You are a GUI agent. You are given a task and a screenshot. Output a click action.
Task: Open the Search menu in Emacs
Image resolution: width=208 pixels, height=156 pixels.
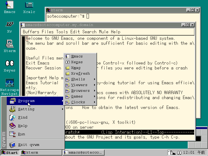click(x=89, y=32)
